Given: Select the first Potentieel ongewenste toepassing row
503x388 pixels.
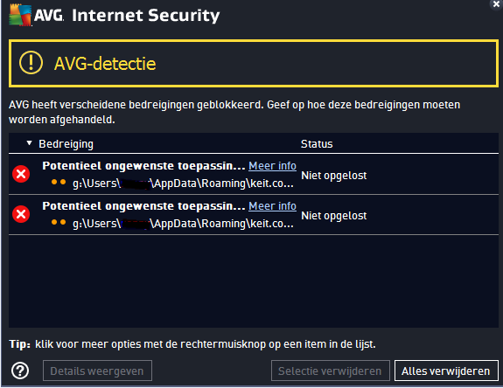Looking at the screenshot, I should coord(254,174).
